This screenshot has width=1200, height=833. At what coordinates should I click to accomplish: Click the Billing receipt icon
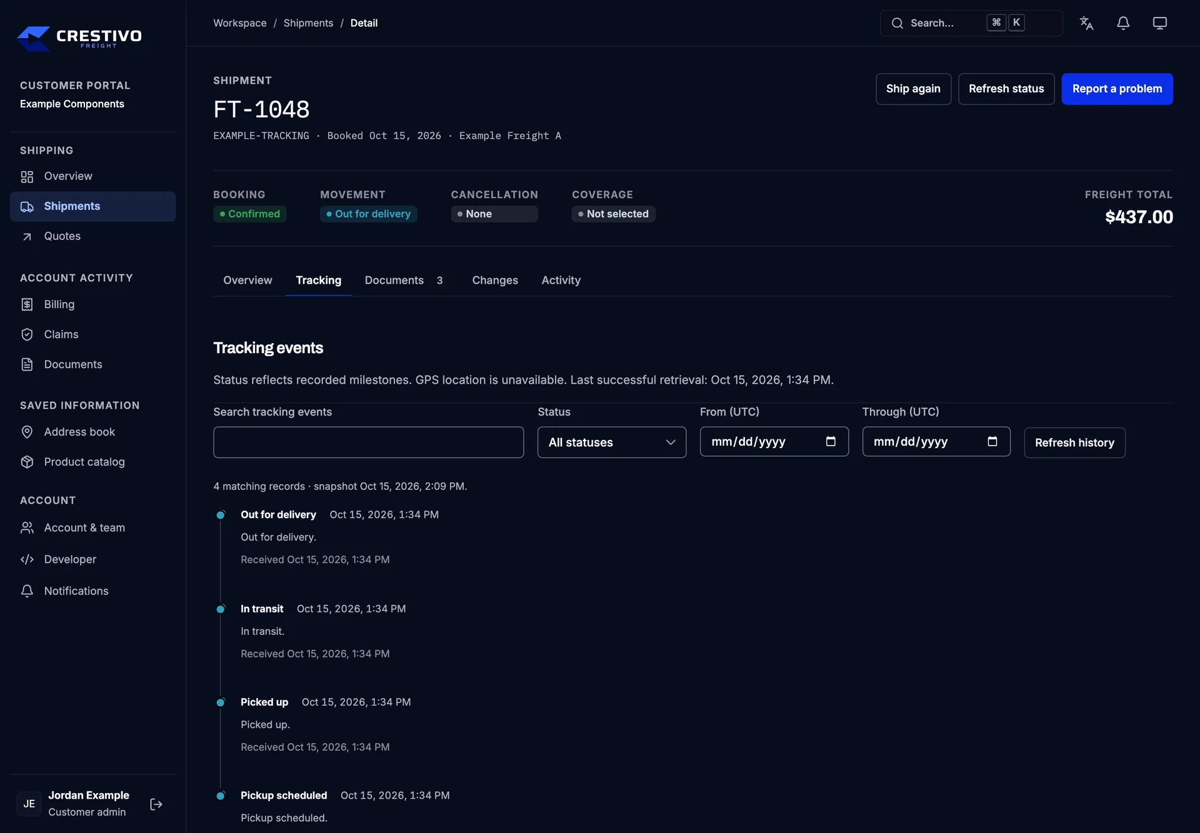(27, 304)
